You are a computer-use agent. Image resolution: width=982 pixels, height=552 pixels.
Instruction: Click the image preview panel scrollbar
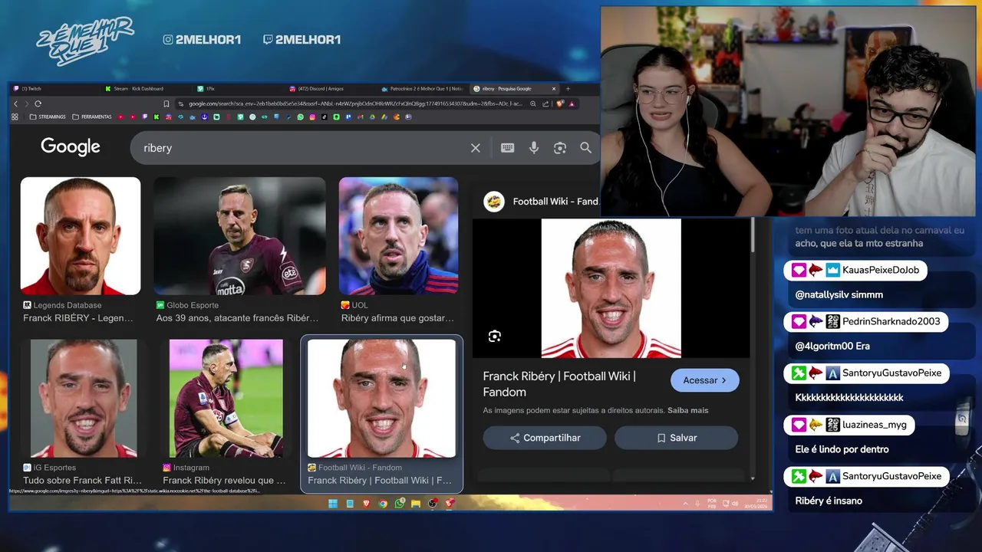753,236
